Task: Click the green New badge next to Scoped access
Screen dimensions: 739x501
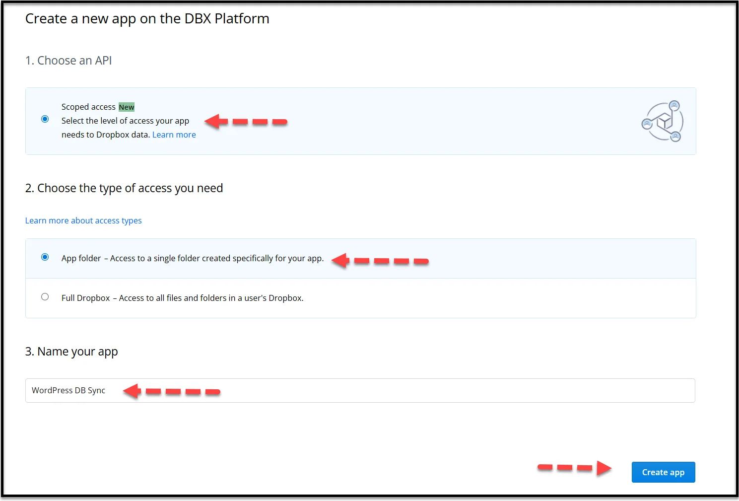Action: pyautogui.click(x=127, y=107)
